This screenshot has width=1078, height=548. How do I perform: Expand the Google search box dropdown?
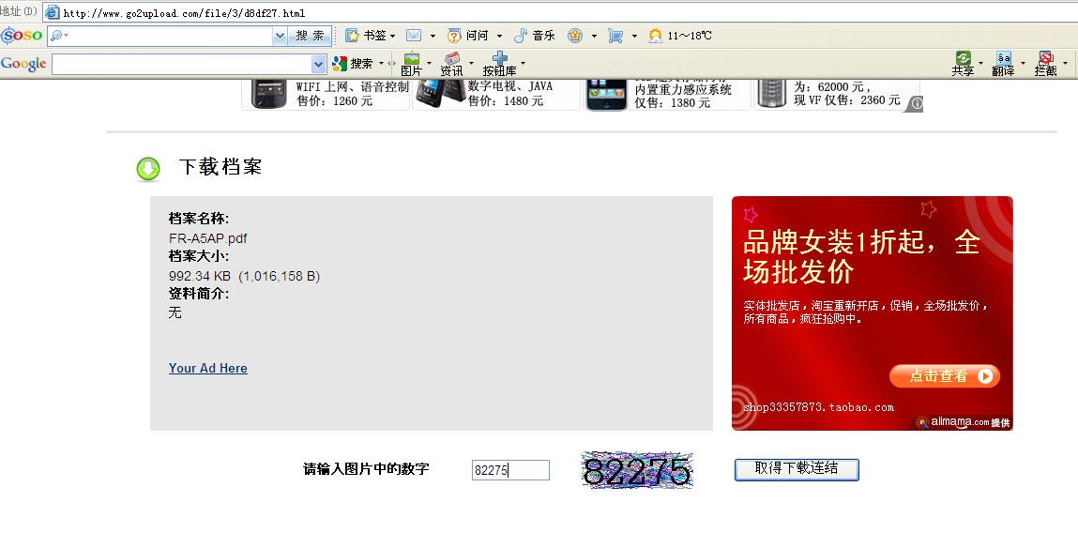click(318, 64)
